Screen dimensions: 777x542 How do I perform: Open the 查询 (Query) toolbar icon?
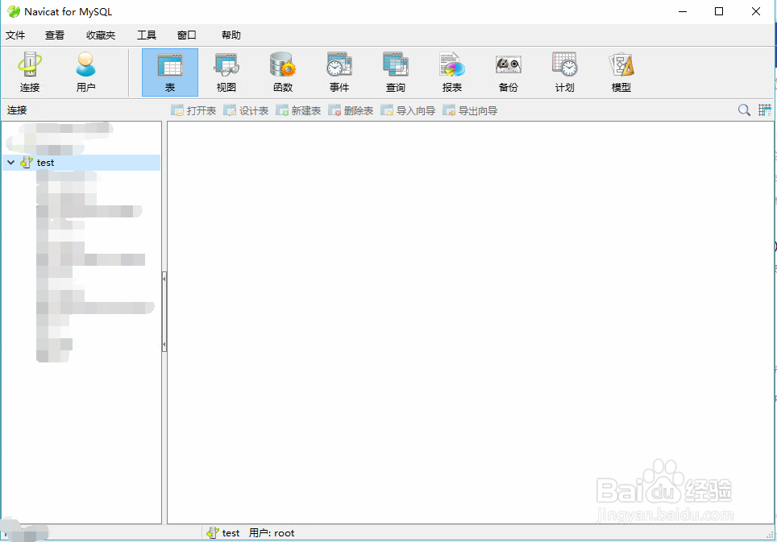coord(396,72)
